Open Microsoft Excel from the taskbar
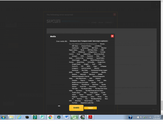Screen dimensions: 163x130 click(x=74, y=117)
